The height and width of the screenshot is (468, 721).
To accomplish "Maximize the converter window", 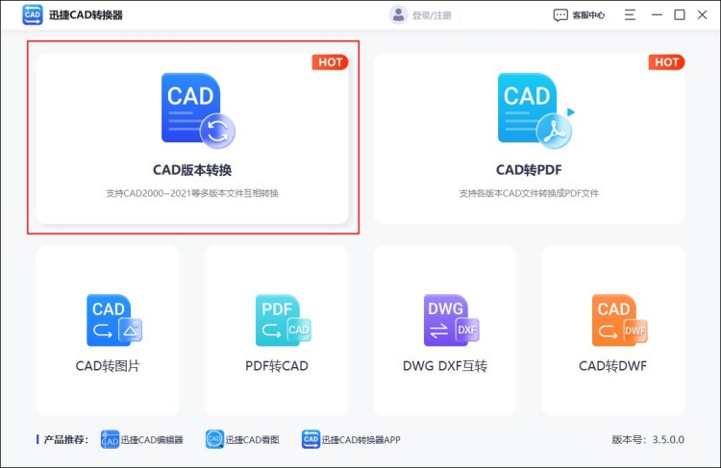I will [679, 14].
